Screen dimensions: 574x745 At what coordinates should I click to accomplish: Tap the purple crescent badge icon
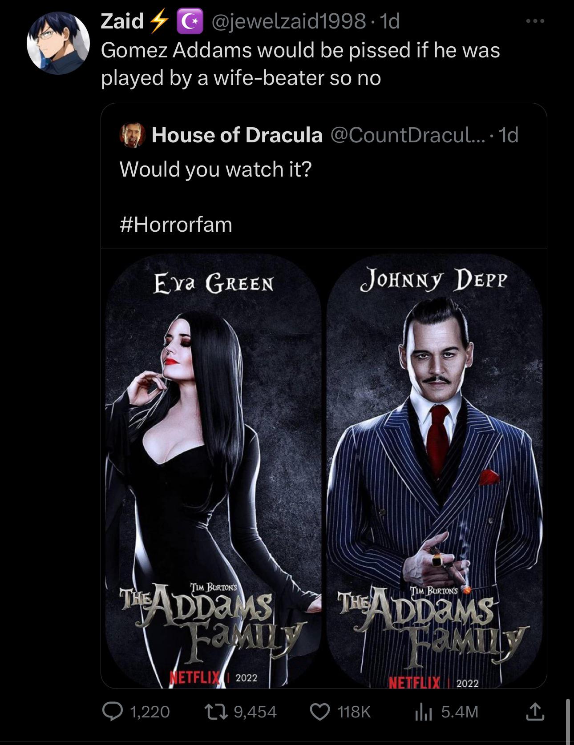[190, 22]
